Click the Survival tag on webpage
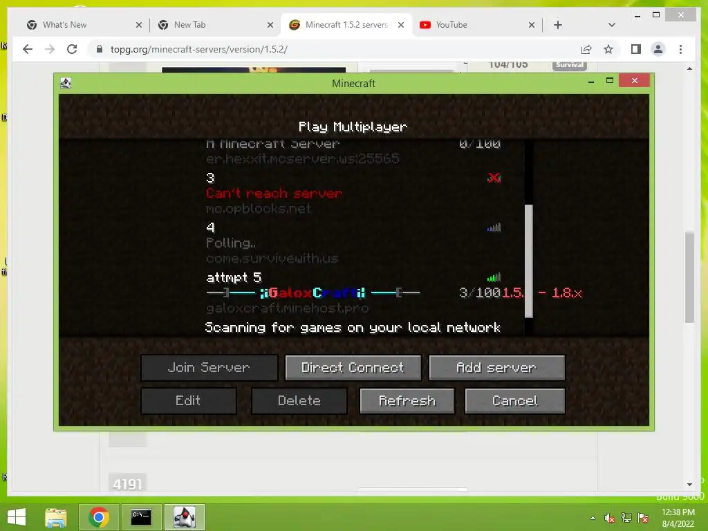Image resolution: width=708 pixels, height=531 pixels. click(570, 64)
